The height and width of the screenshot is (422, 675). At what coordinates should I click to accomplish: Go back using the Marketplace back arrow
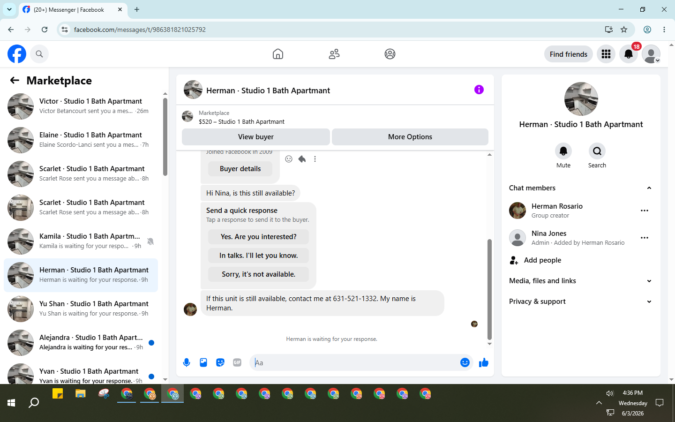click(15, 80)
